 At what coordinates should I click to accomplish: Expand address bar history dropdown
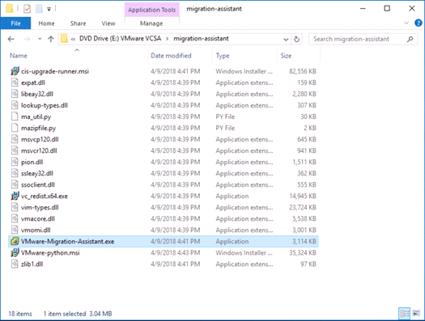(286, 40)
